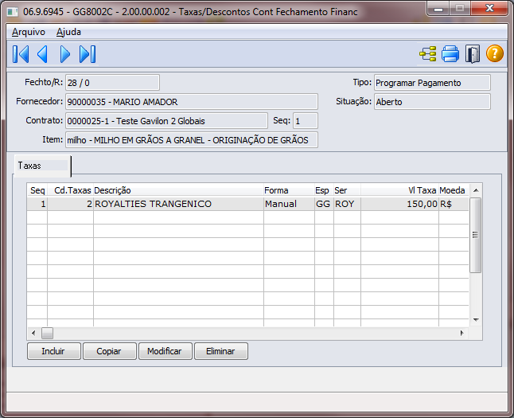
Task: Jump to the last record
Action: click(88, 54)
